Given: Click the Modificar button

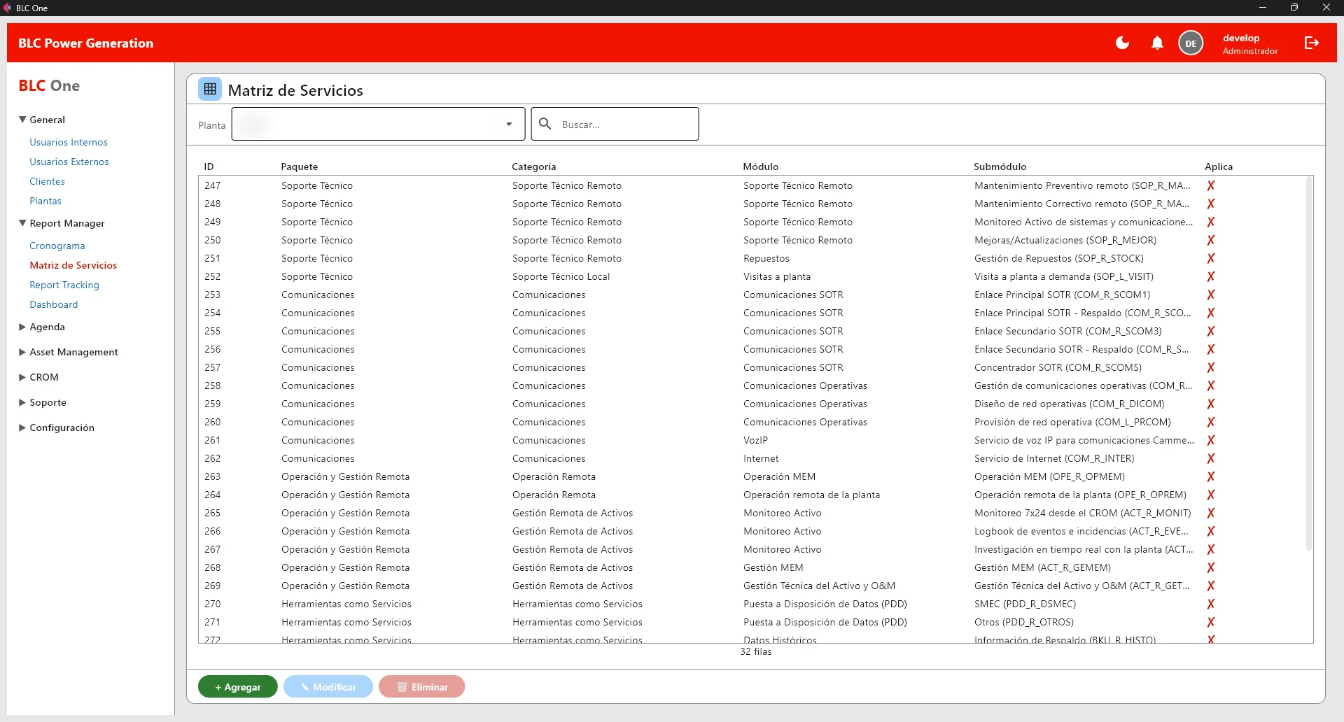Looking at the screenshot, I should point(328,686).
